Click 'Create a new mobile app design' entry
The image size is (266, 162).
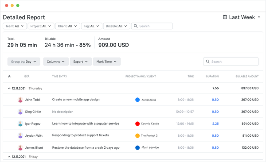pyautogui.click(x=76, y=100)
